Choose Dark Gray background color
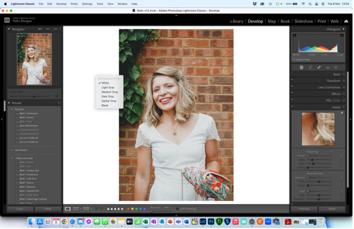The width and height of the screenshot is (354, 229). [x=108, y=97]
